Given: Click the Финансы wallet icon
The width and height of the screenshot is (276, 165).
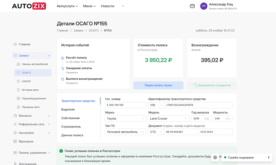Looking at the screenshot, I should click(15, 116).
